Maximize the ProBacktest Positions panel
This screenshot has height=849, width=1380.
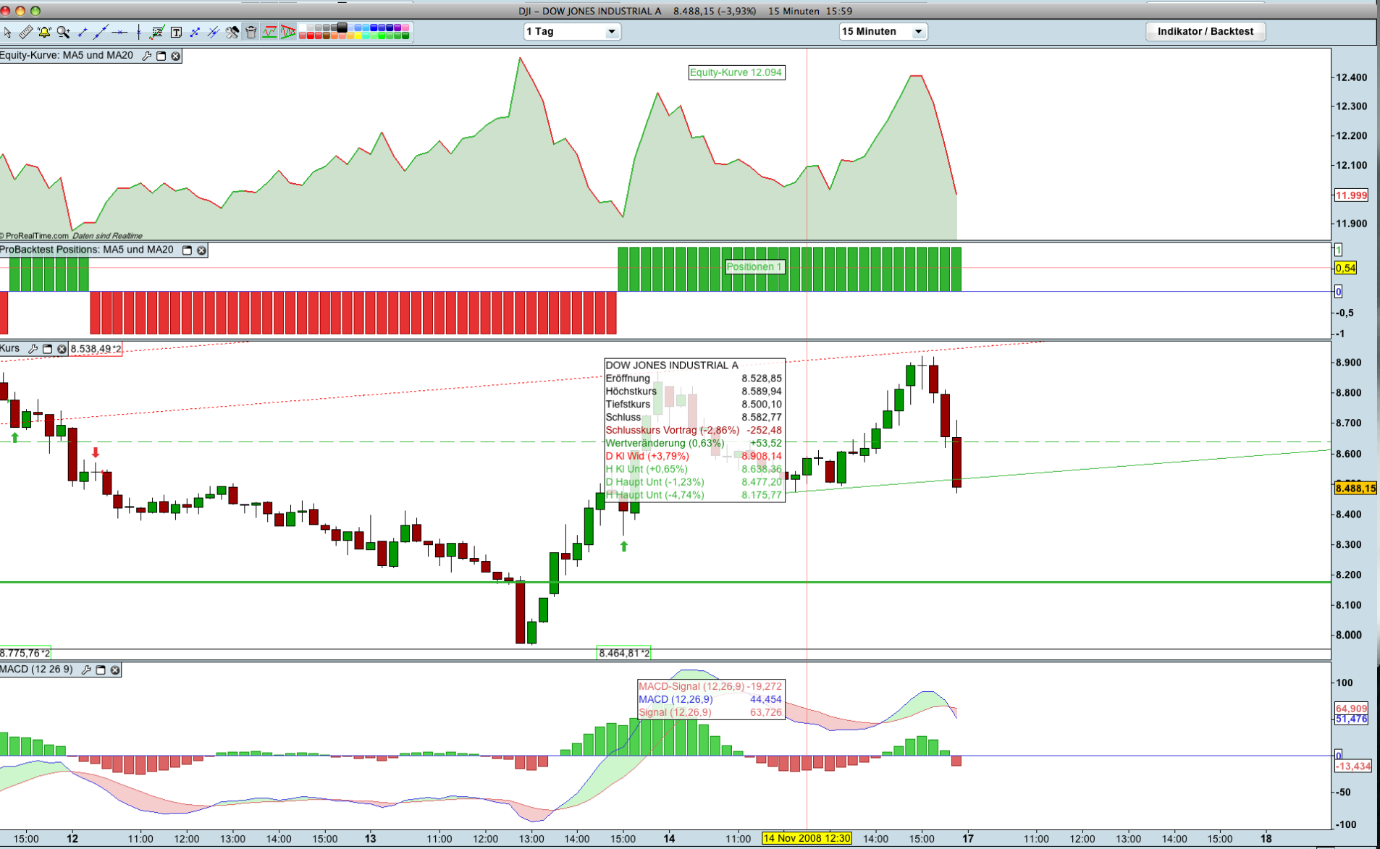pos(187,250)
